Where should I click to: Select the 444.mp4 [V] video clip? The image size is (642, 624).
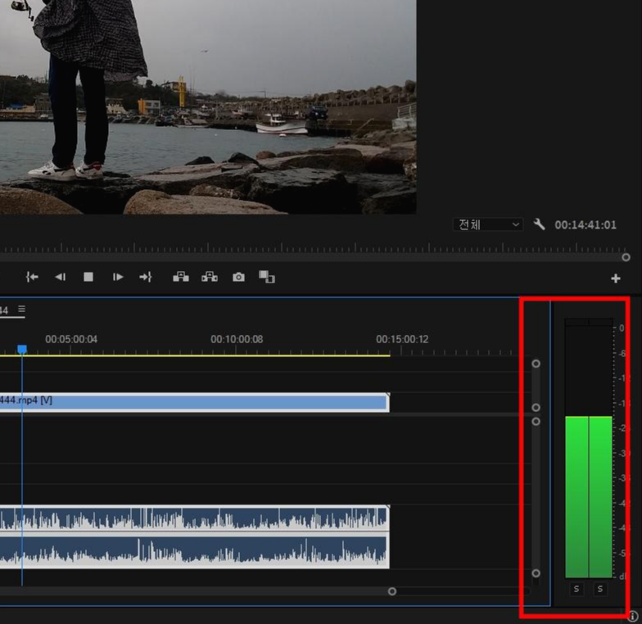195,402
